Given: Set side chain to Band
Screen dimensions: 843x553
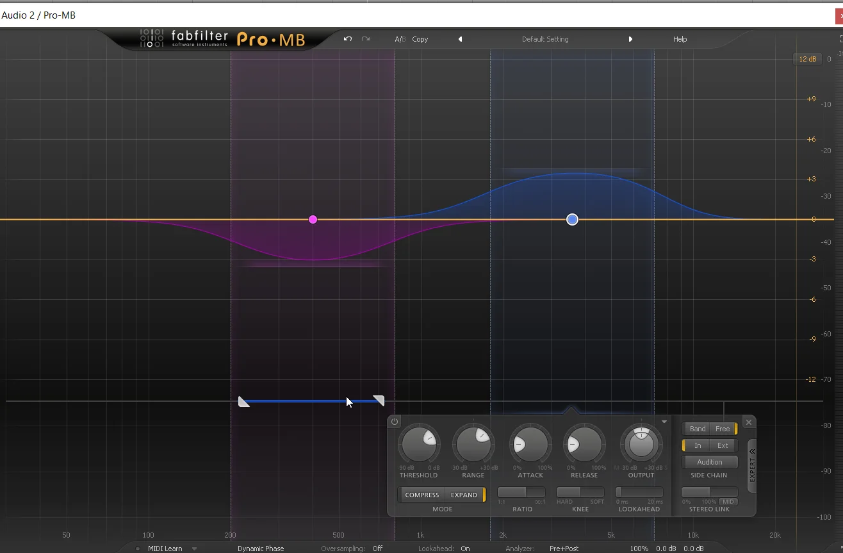Looking at the screenshot, I should tap(698, 429).
